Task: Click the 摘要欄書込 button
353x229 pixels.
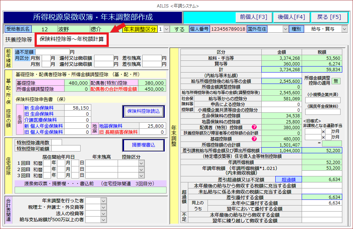Action: tap(143, 145)
